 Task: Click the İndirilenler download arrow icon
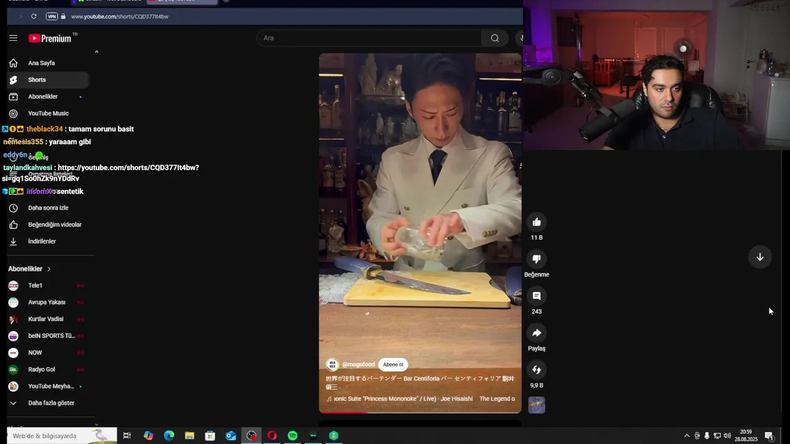pos(13,241)
